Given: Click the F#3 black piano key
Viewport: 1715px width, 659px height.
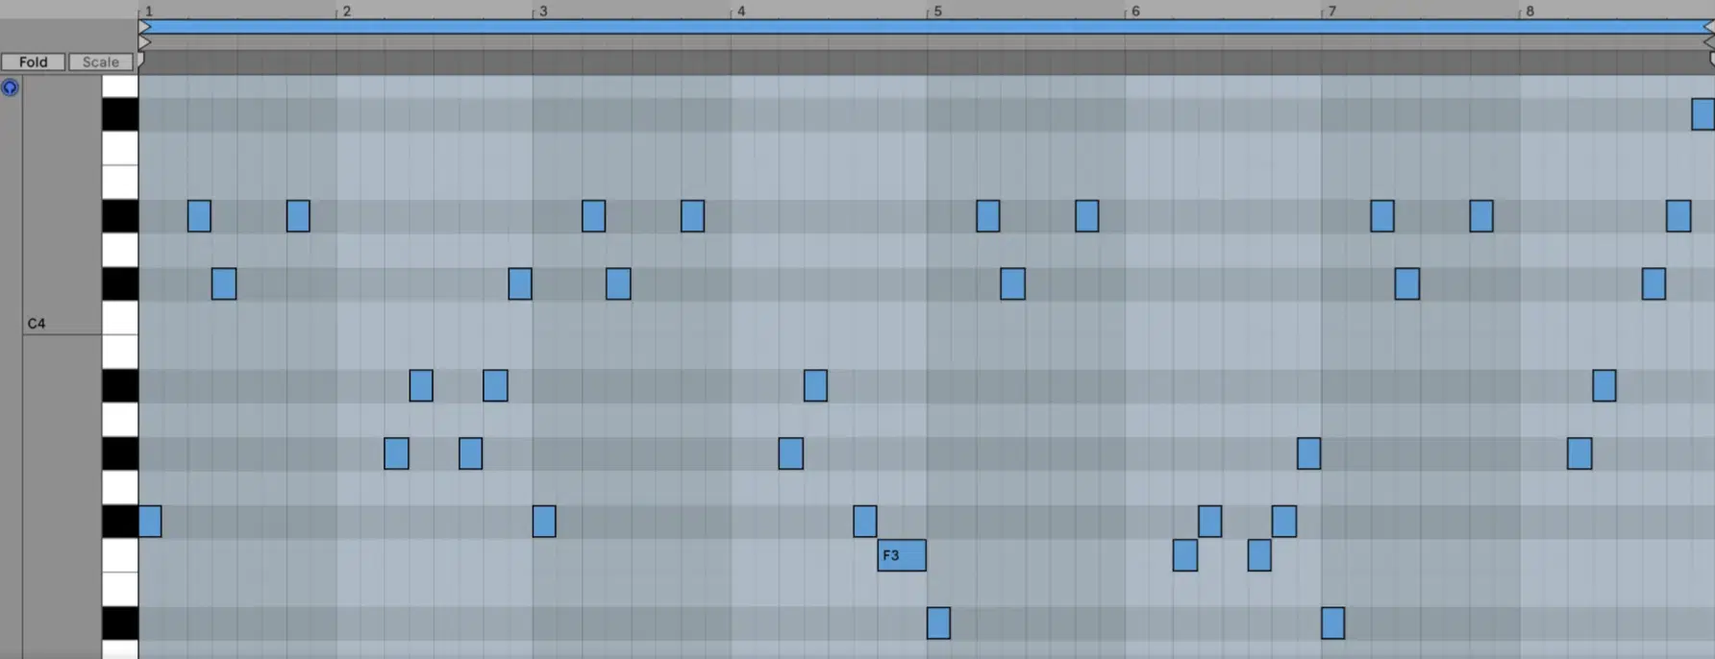Looking at the screenshot, I should 120,522.
